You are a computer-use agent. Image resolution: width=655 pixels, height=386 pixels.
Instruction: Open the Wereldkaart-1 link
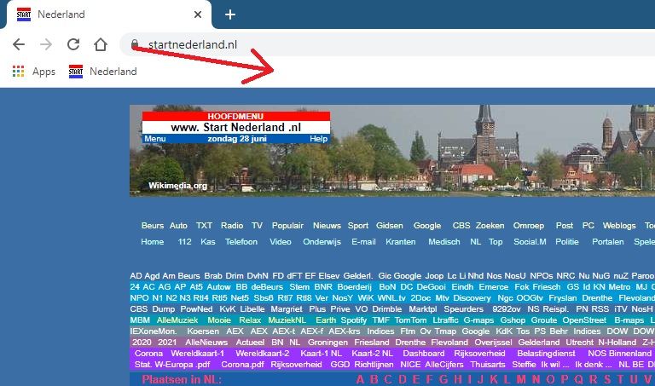198,354
